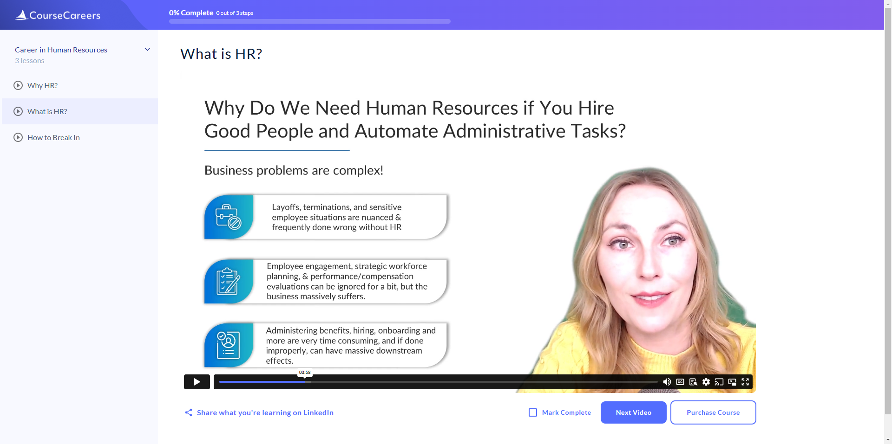Collapse the Career in Human Resources section

(147, 49)
